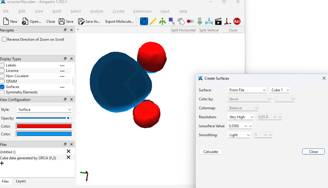Switch to the Layers tab
This screenshot has width=328, height=188.
click(x=21, y=181)
